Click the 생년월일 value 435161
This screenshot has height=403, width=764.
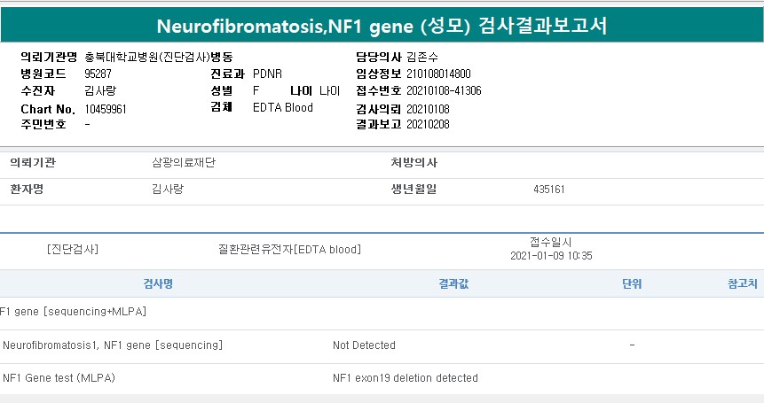[x=549, y=190]
